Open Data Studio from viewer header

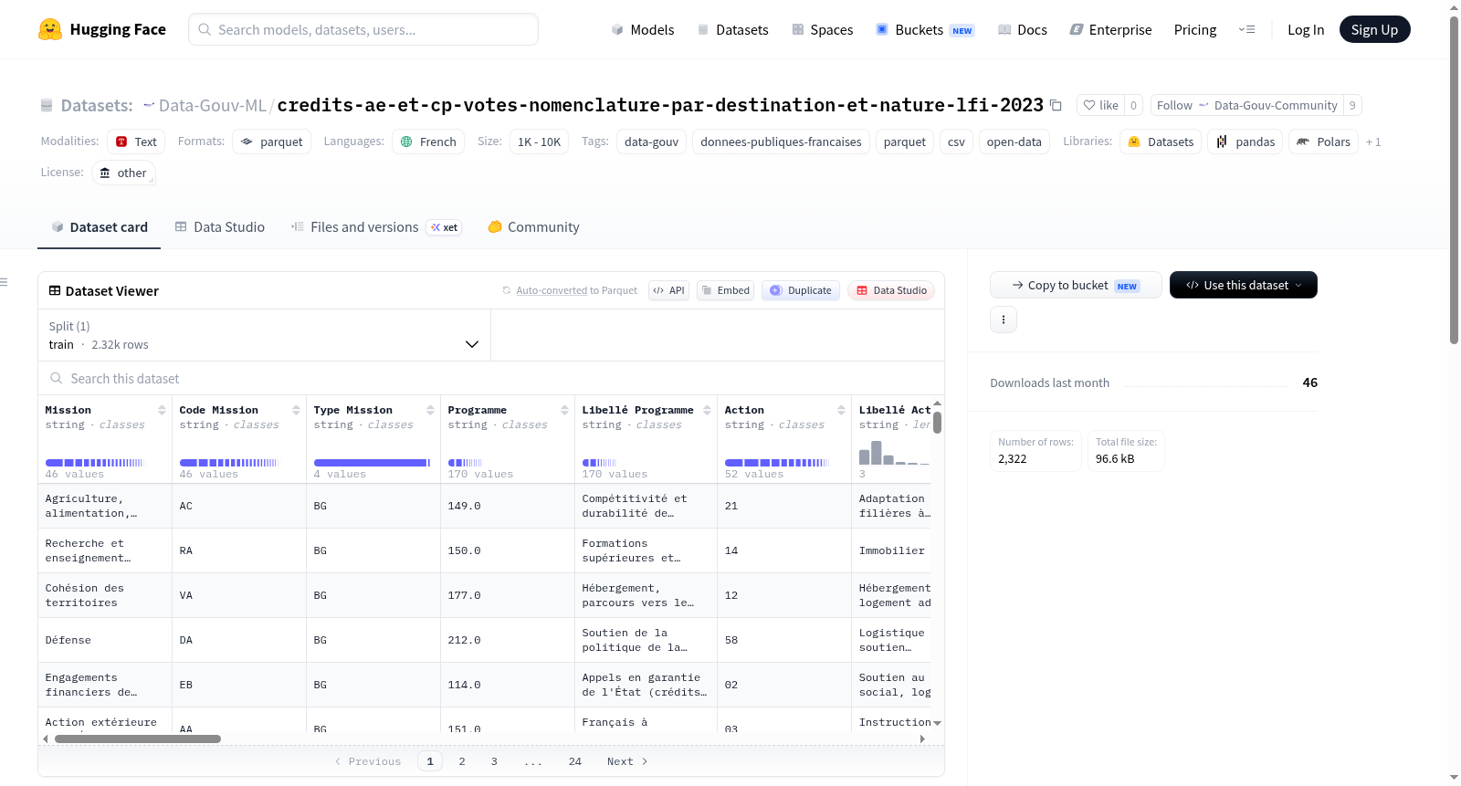coord(891,290)
